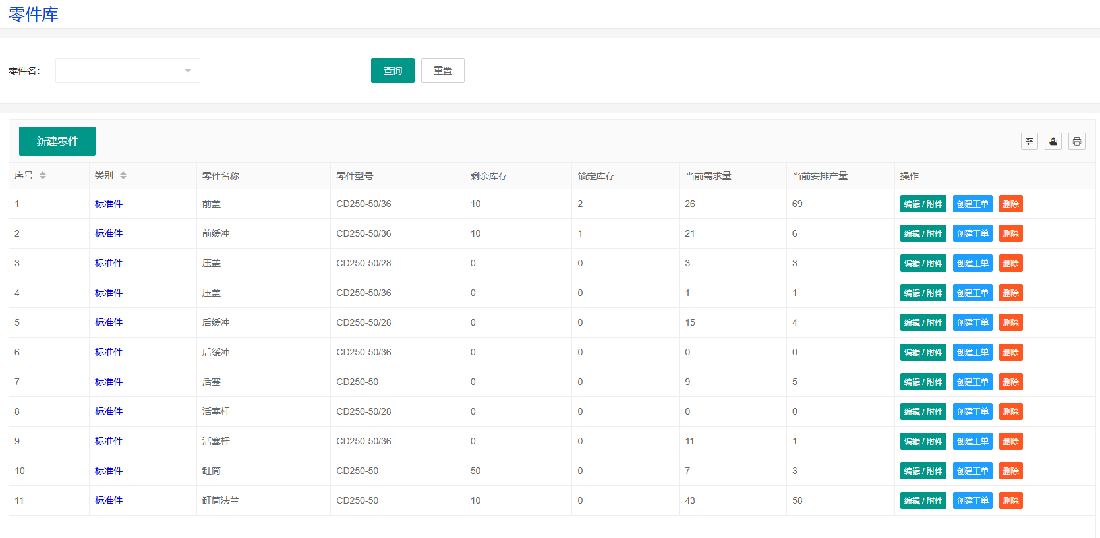The image size is (1100, 538).
Task: Edit the 活塞 part in row 7
Action: (923, 382)
